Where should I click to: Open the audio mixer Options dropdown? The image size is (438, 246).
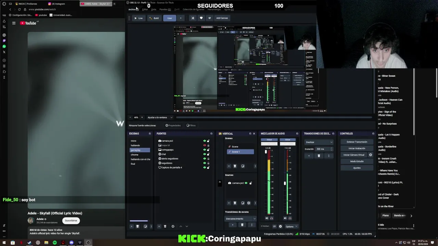pyautogui.click(x=291, y=226)
